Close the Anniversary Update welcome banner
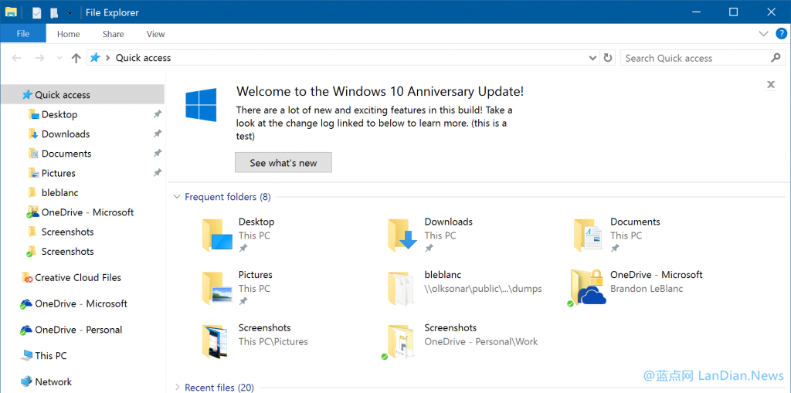The image size is (791, 393). coord(771,84)
